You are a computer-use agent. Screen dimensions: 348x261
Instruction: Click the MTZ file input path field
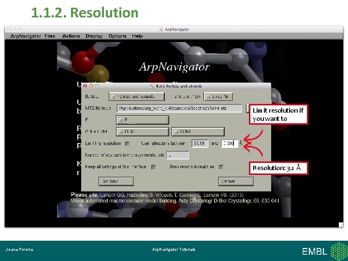(179, 108)
